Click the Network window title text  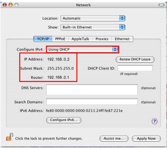pos(83,5)
